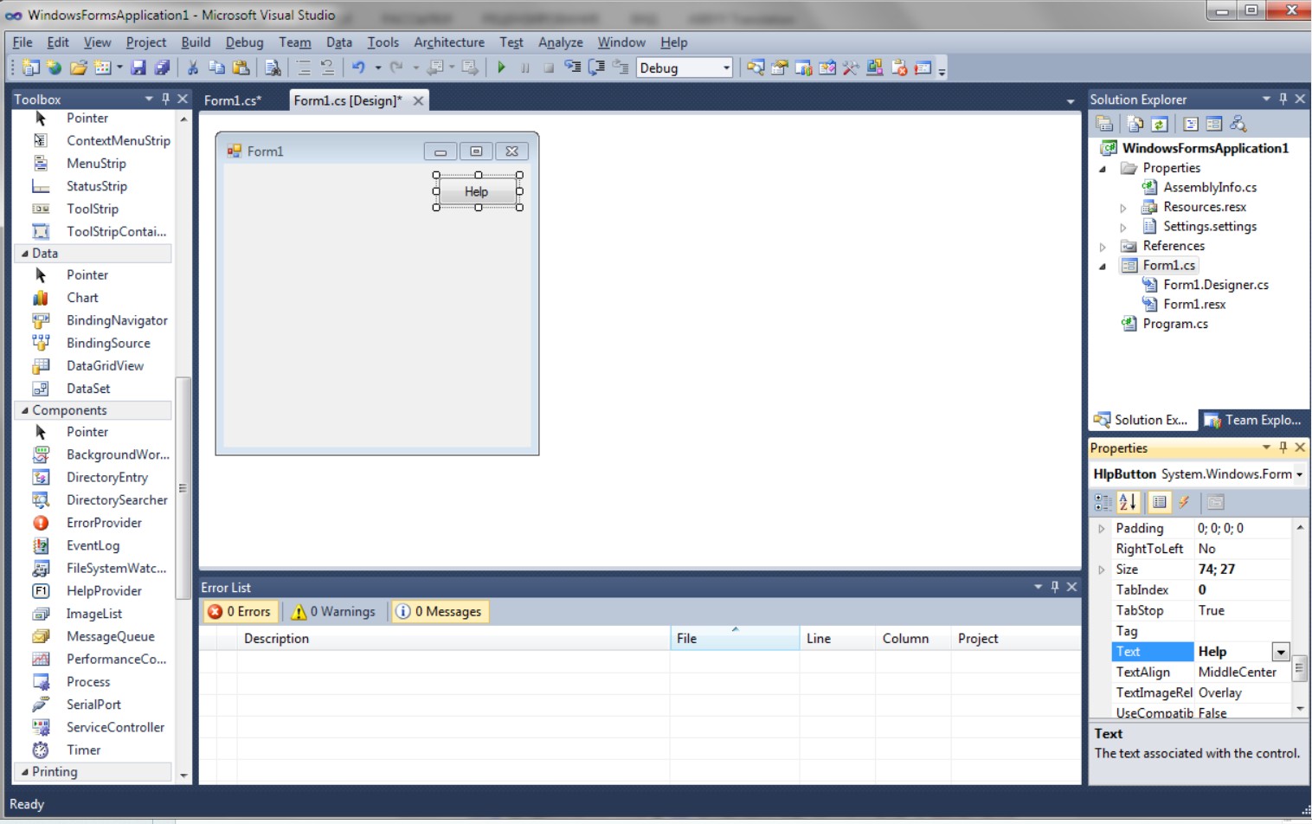
Task: Toggle Categorized view in Properties panel
Action: click(1103, 502)
